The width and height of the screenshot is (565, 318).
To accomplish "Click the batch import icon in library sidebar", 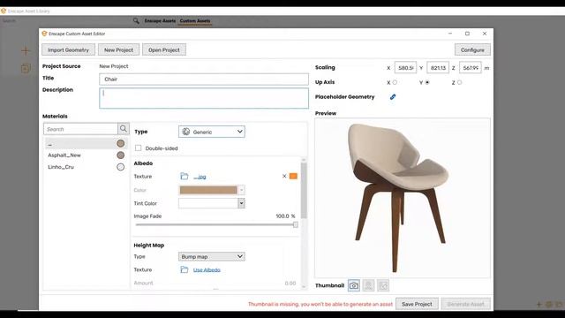I will point(26,68).
